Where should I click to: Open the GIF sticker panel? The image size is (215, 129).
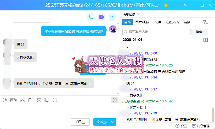pos(13,100)
